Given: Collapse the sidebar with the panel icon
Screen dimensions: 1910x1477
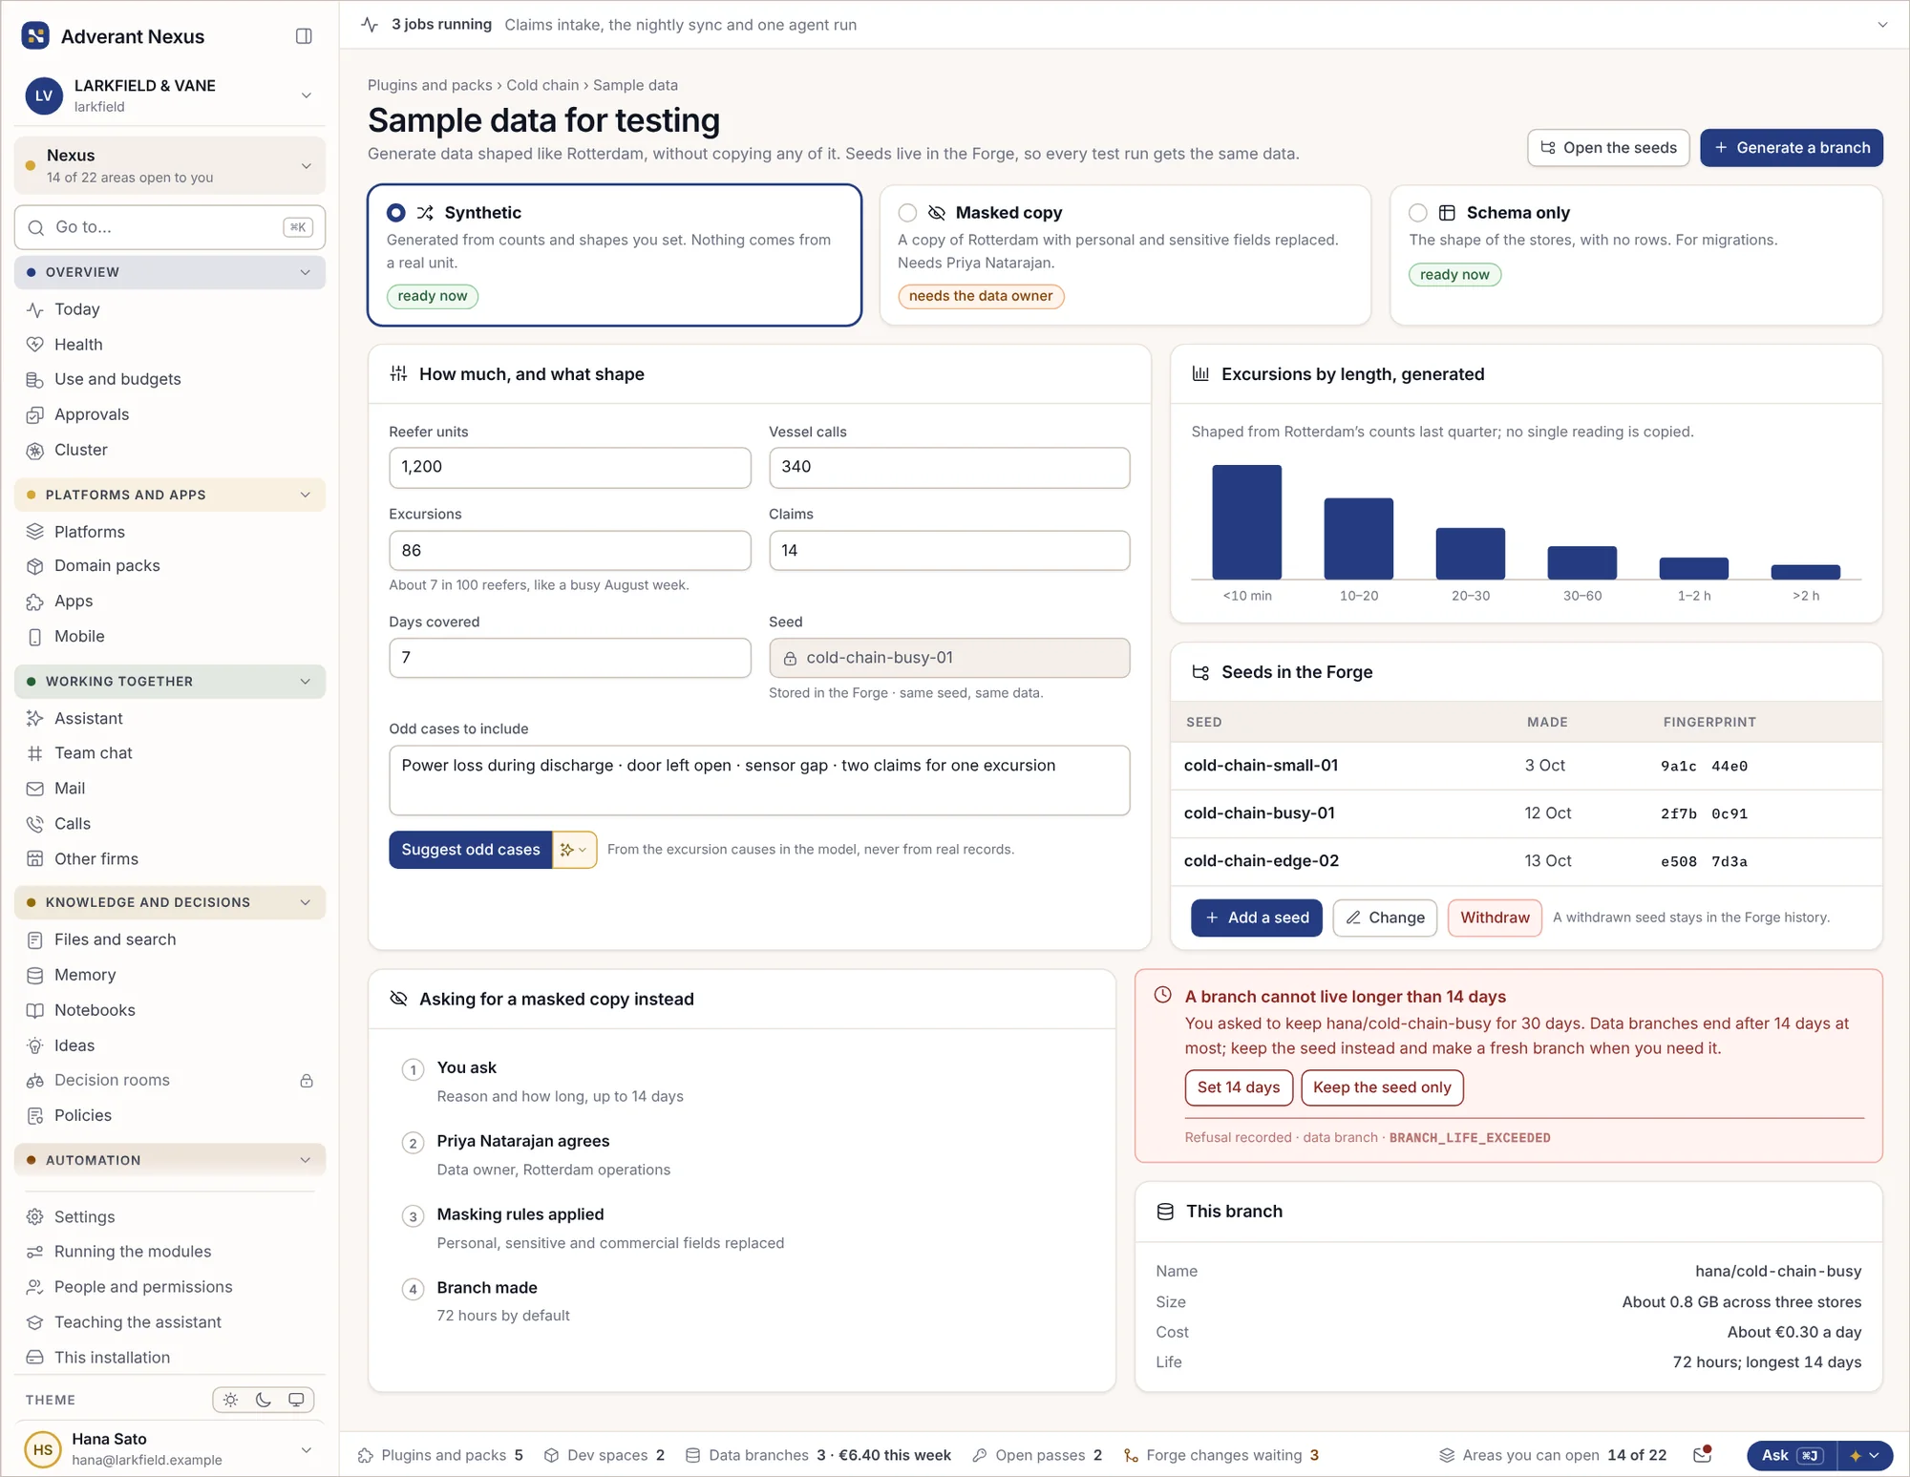Looking at the screenshot, I should [x=304, y=36].
